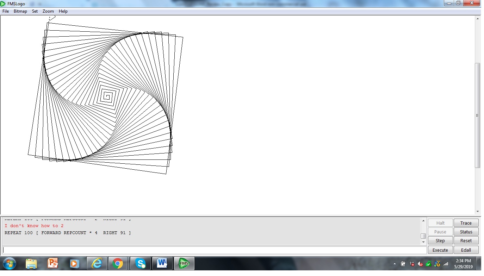The width and height of the screenshot is (484, 276).
Task: Open FMSLogo from the taskbar
Action: (184, 263)
